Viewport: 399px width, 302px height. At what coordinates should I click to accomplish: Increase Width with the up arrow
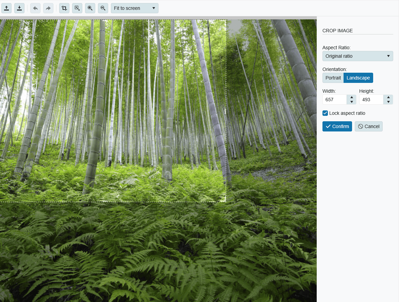tap(351, 97)
